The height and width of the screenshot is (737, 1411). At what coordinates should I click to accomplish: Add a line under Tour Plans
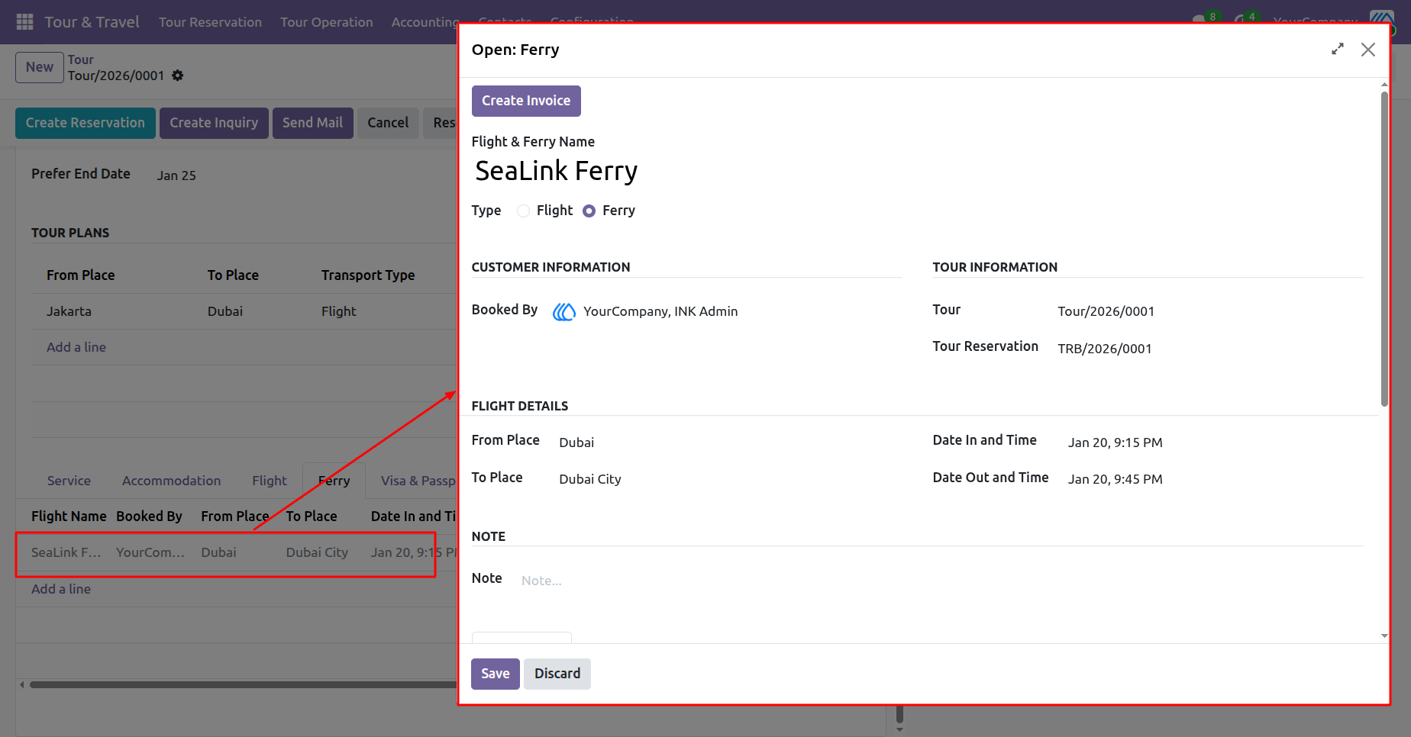pyautogui.click(x=76, y=347)
